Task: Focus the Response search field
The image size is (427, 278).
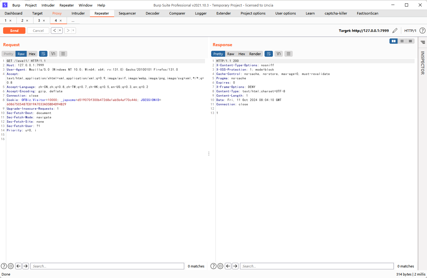Action: point(317,266)
